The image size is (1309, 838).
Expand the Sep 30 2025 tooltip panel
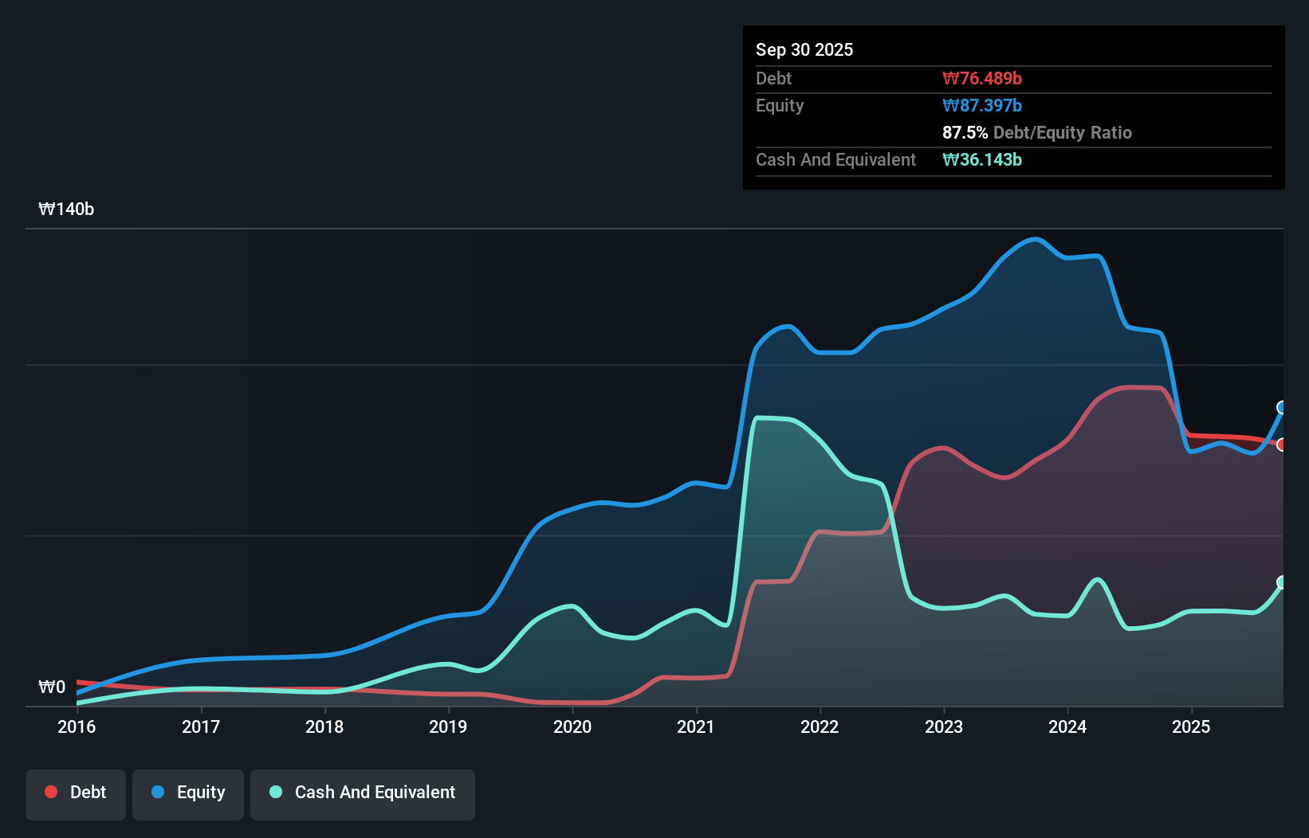804,49
